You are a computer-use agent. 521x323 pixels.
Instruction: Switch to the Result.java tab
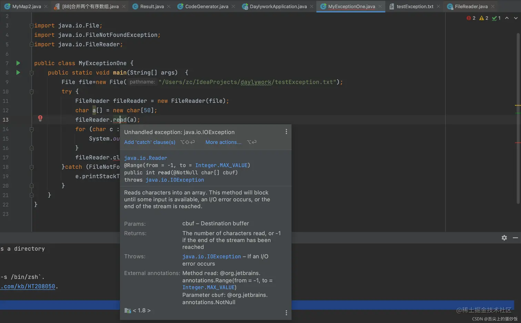click(x=152, y=6)
